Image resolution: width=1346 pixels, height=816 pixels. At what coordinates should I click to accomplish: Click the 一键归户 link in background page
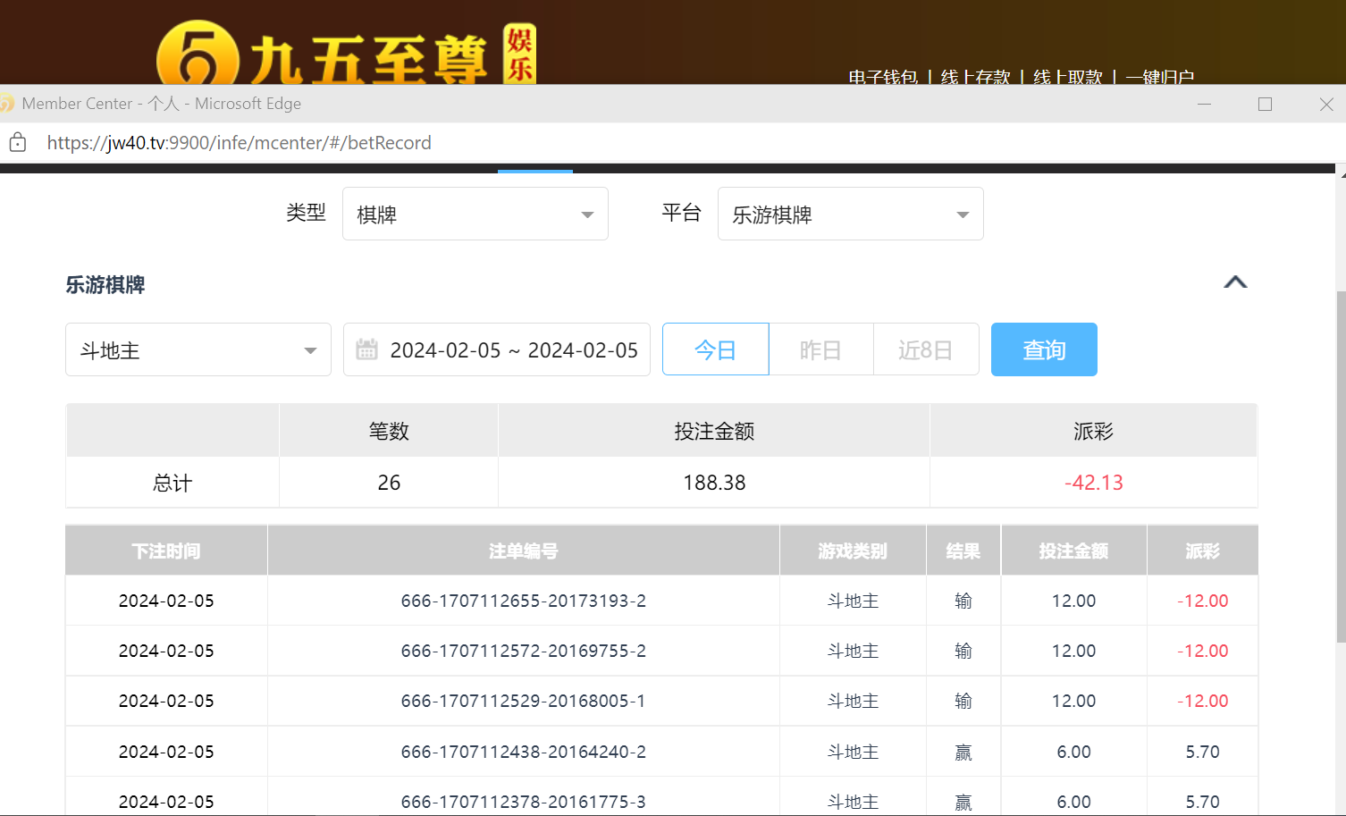[1160, 77]
